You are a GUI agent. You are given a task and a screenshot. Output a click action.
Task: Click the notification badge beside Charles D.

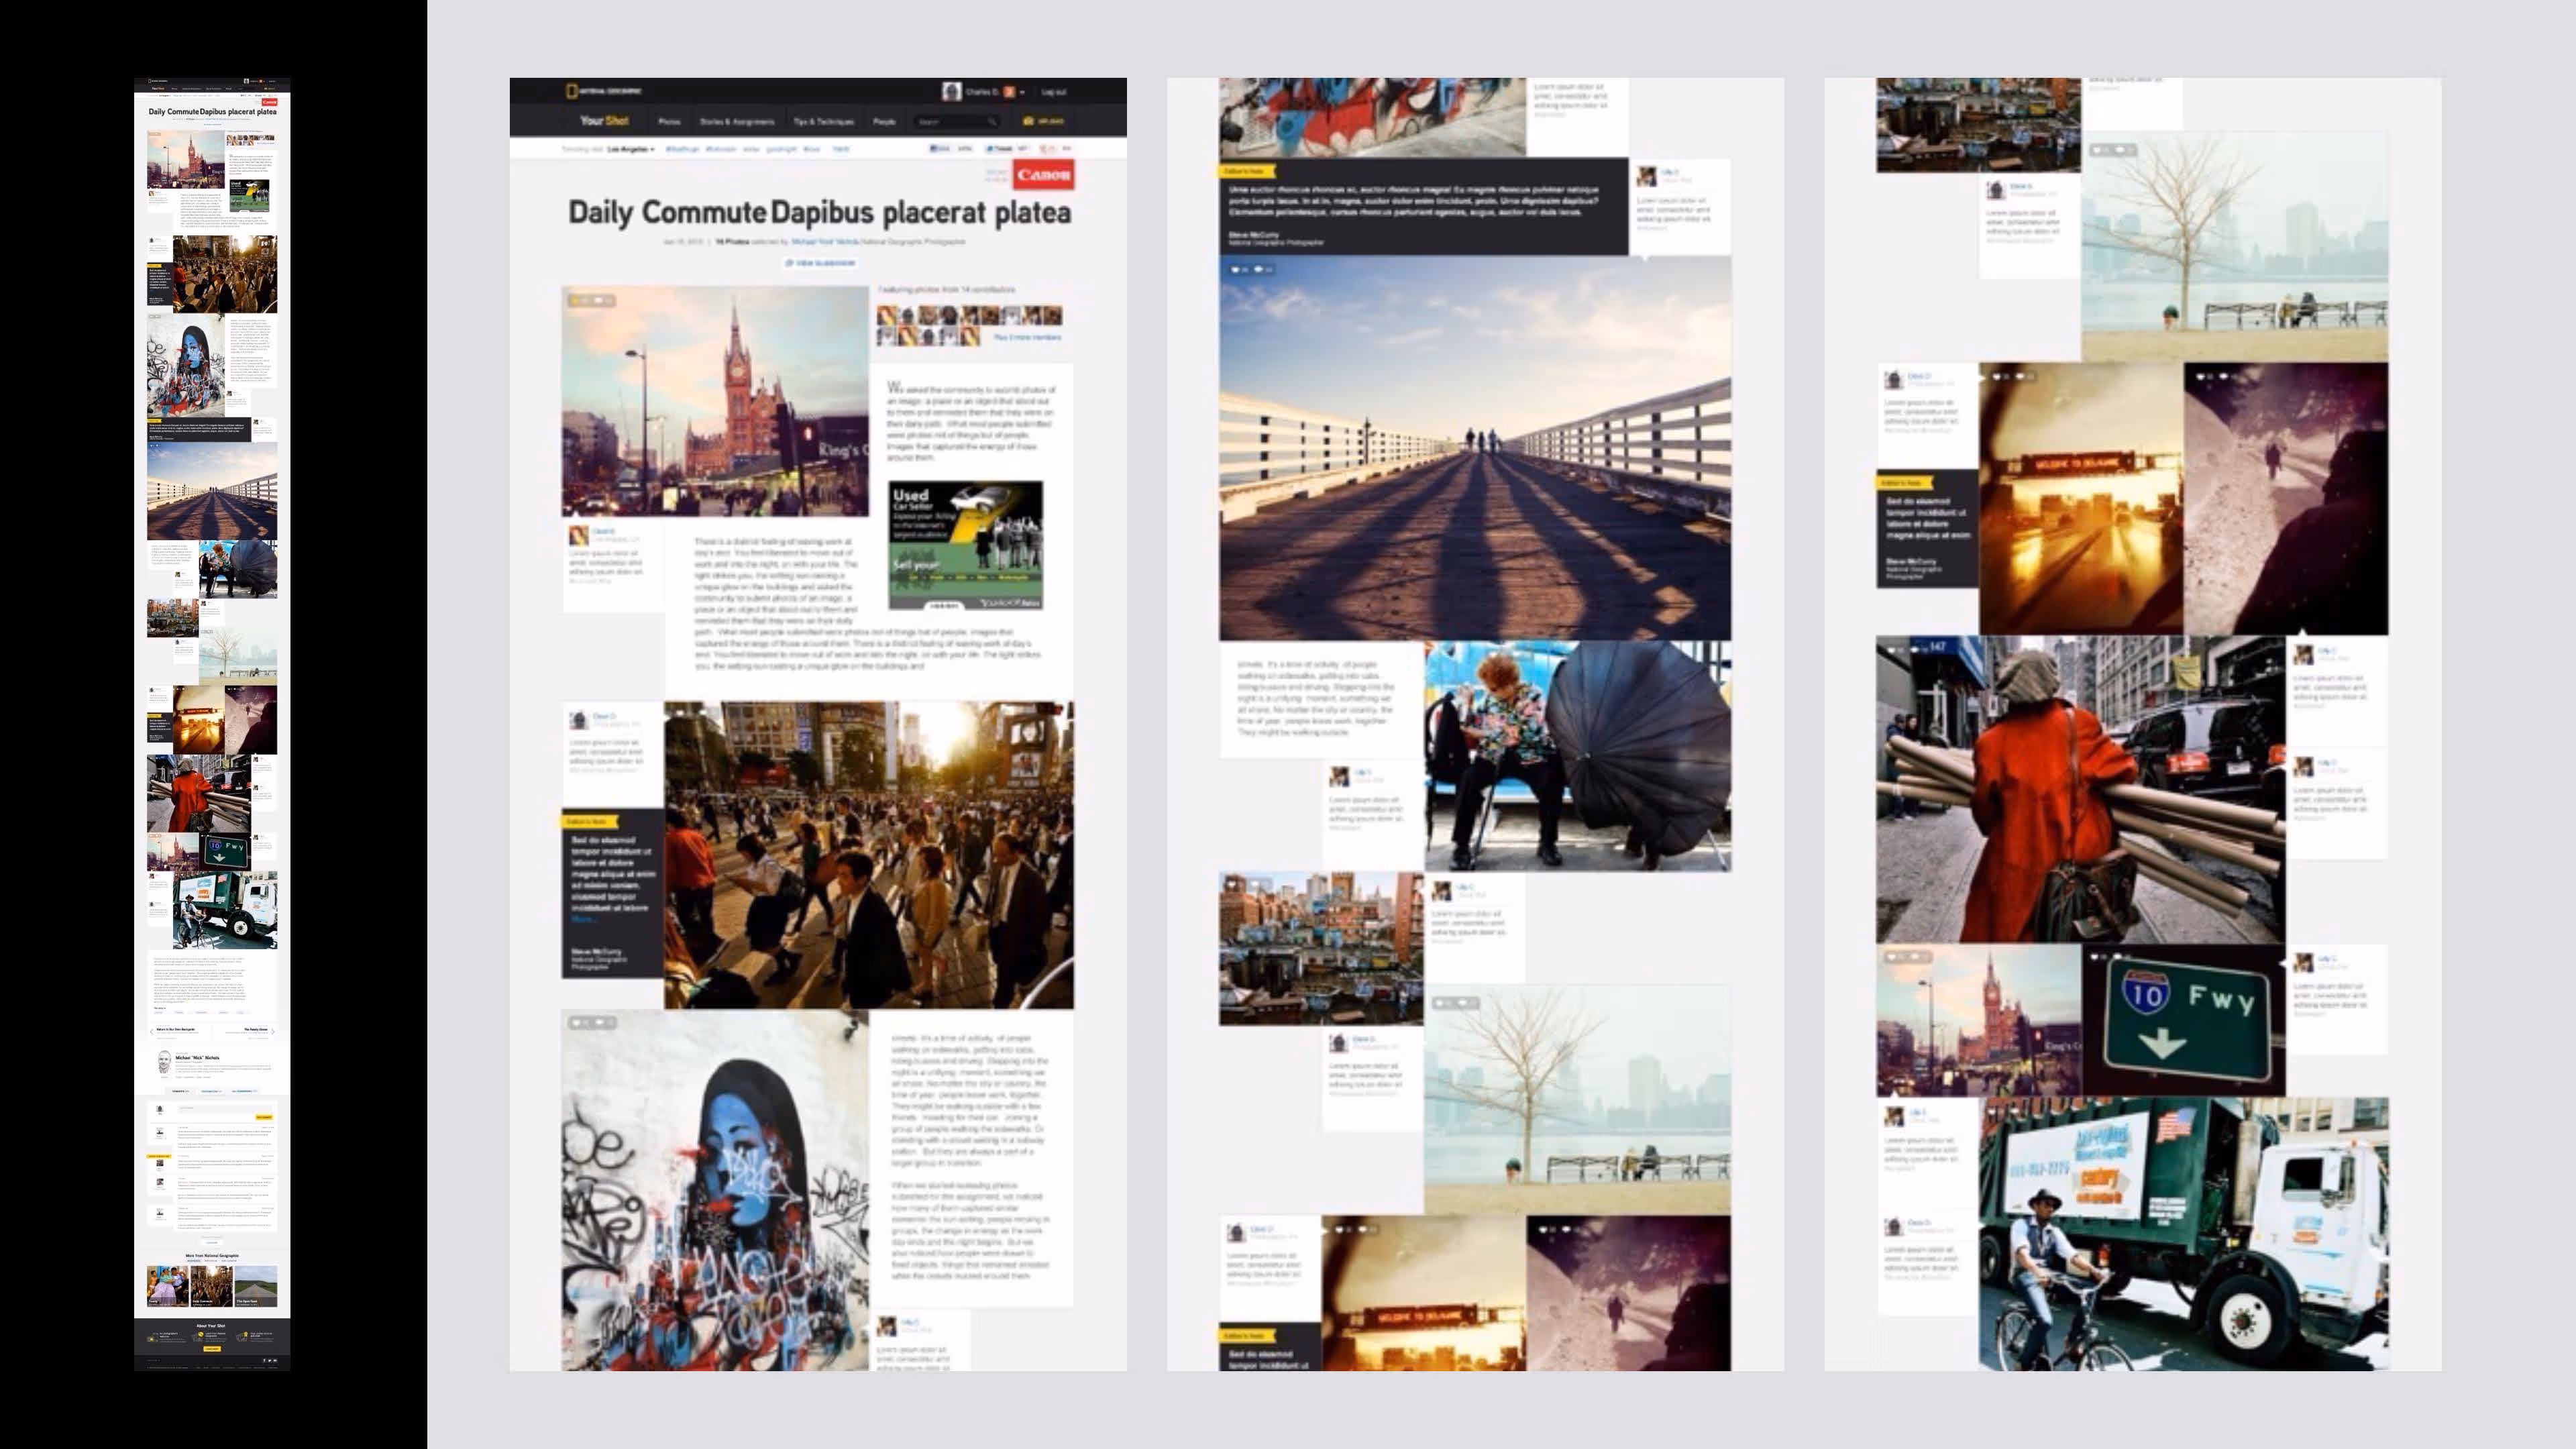pyautogui.click(x=1009, y=92)
